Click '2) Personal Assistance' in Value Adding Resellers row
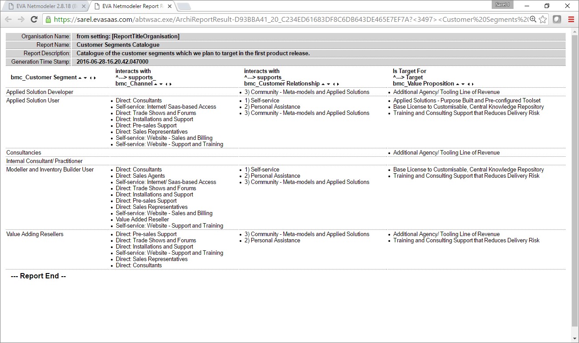 pos(272,241)
